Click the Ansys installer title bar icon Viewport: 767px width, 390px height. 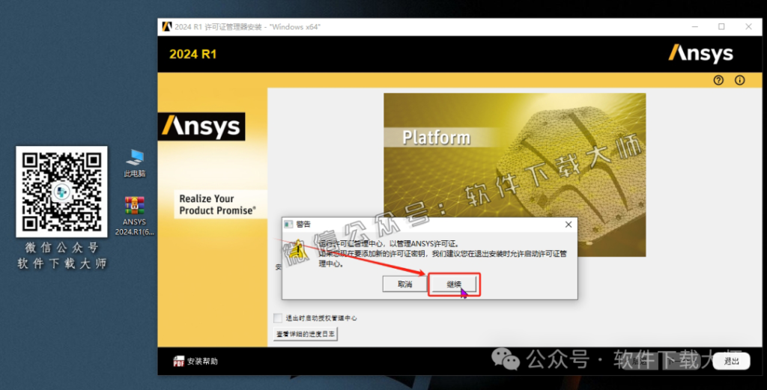(167, 27)
